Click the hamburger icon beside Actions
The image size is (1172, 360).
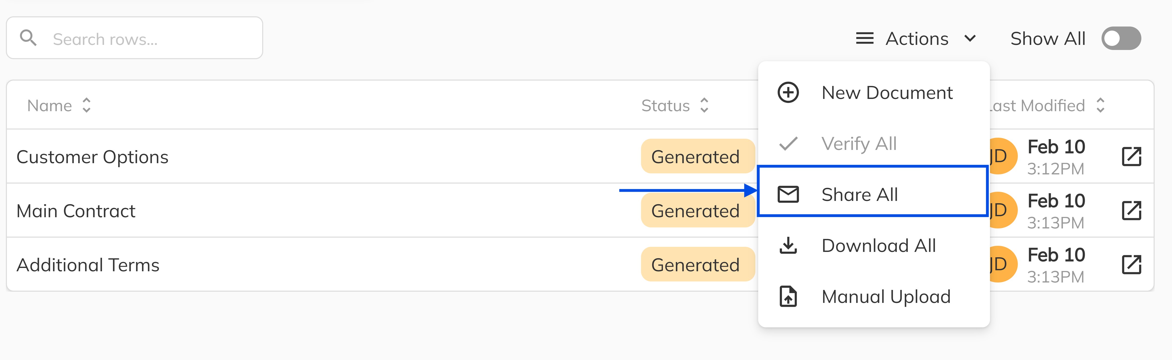pos(864,38)
